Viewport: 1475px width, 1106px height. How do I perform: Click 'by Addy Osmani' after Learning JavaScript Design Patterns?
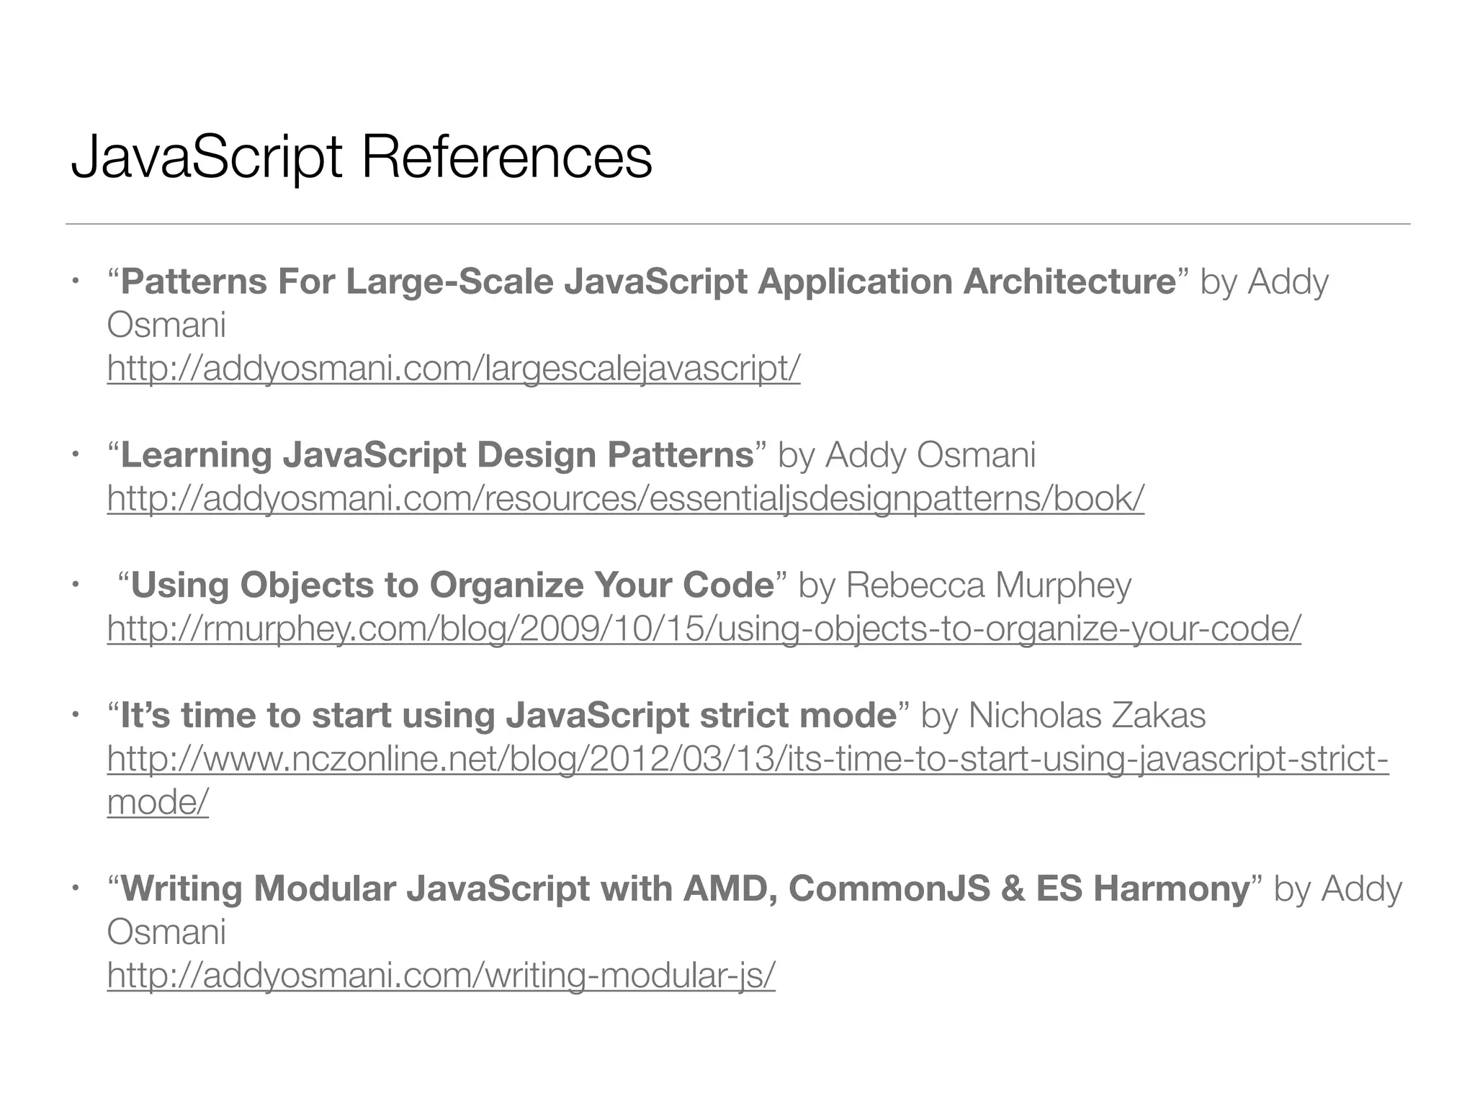pos(907,455)
